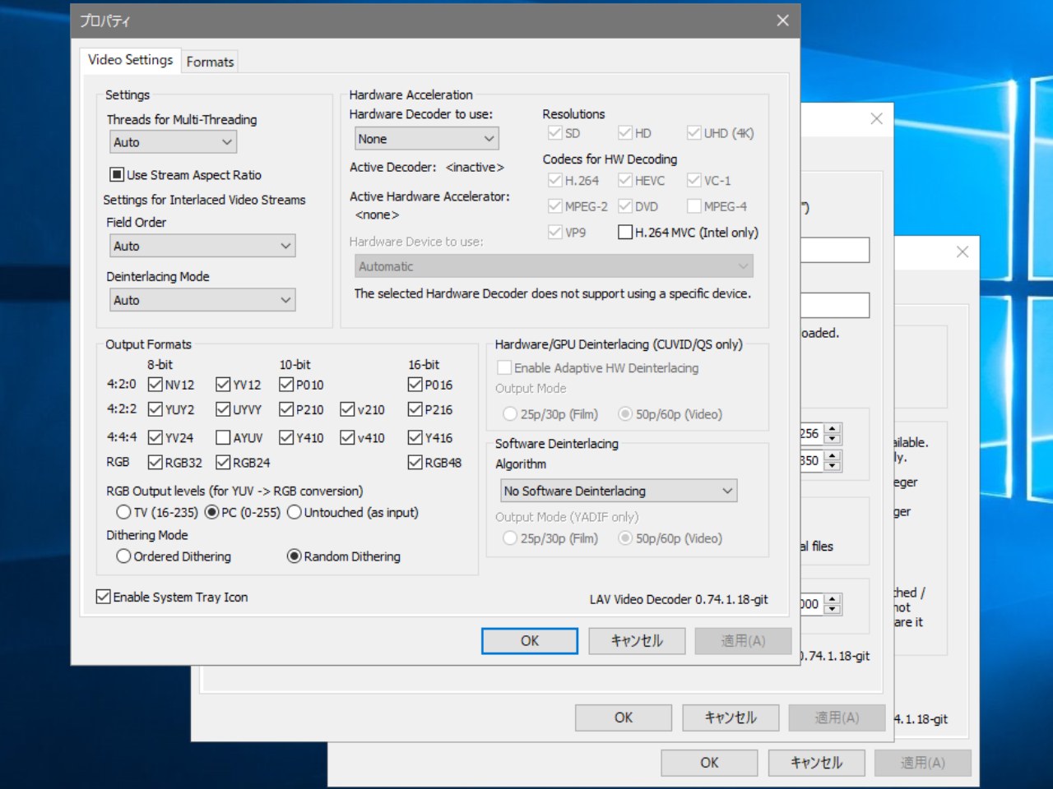Increase the 256 spinner value in background dialog

click(833, 428)
